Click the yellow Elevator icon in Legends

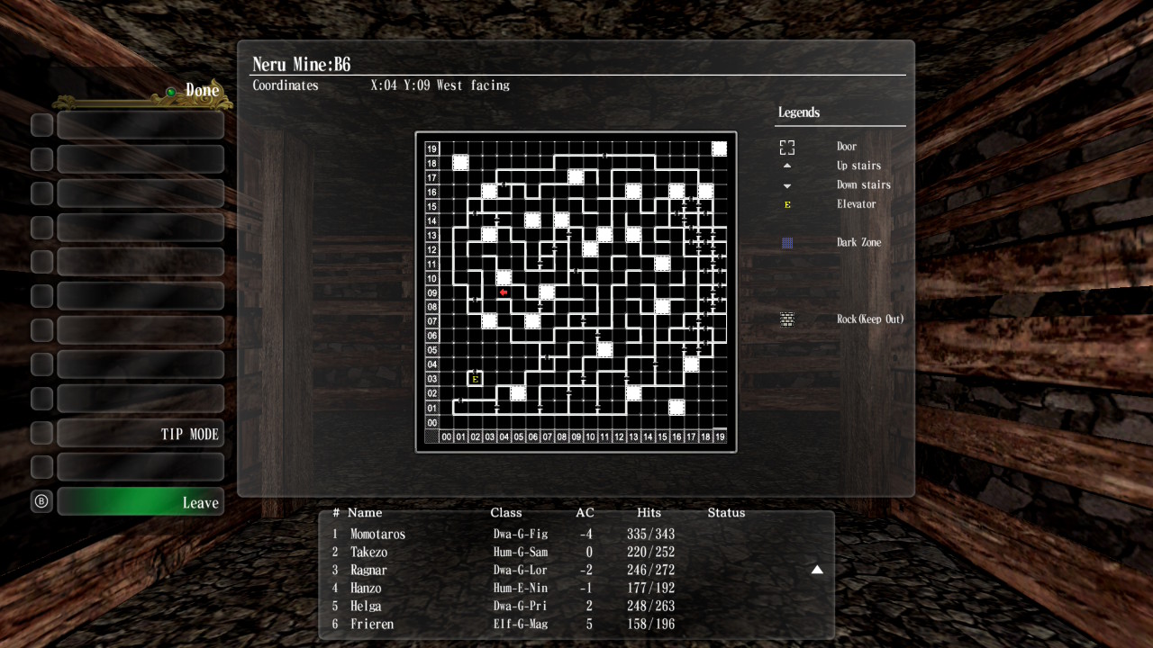pos(786,204)
